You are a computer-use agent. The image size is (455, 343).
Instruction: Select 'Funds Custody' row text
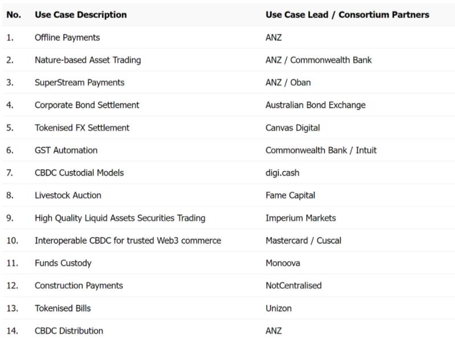coord(63,263)
